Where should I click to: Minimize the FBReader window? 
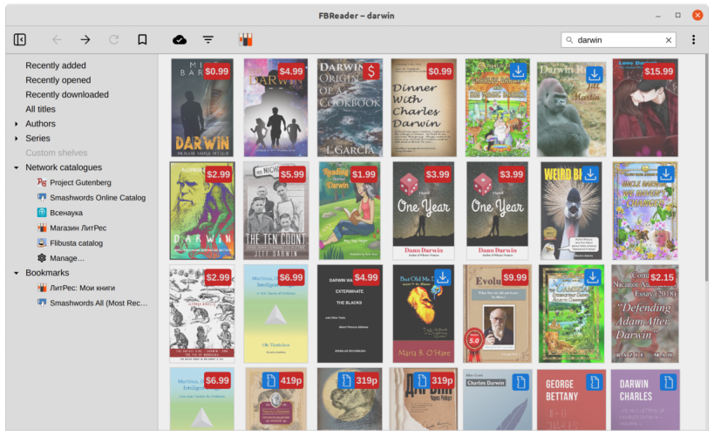[658, 16]
